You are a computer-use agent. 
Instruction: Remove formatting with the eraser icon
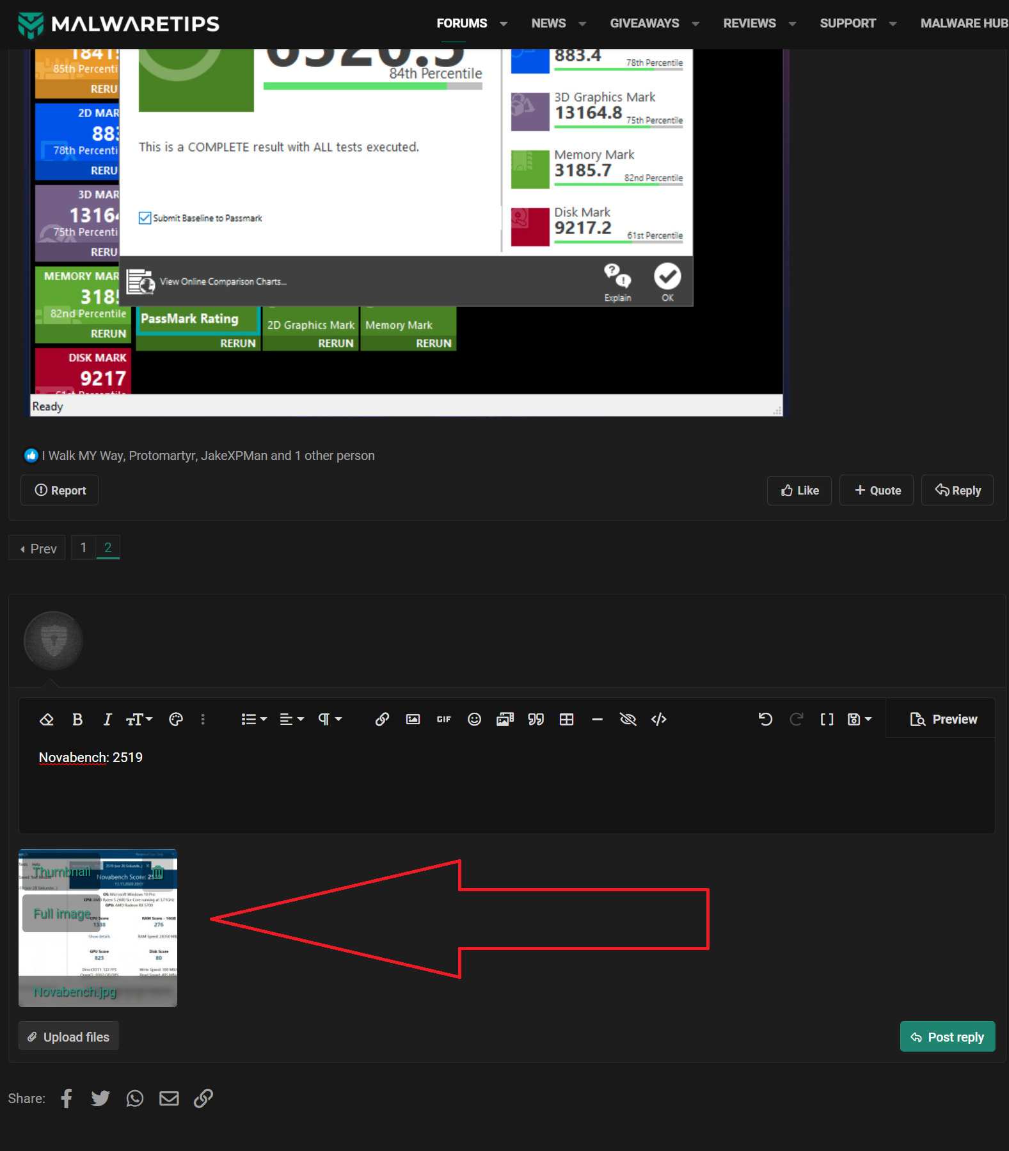coord(47,720)
